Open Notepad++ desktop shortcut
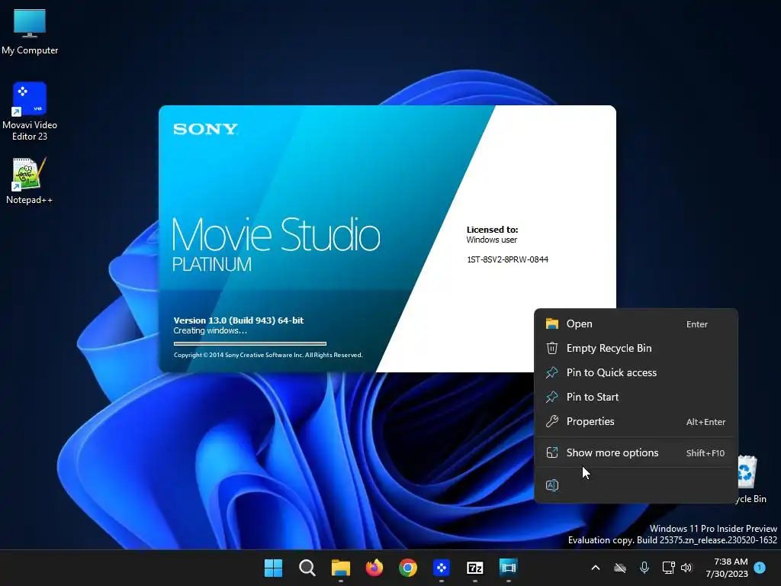Viewport: 781px width, 586px height. (x=29, y=180)
